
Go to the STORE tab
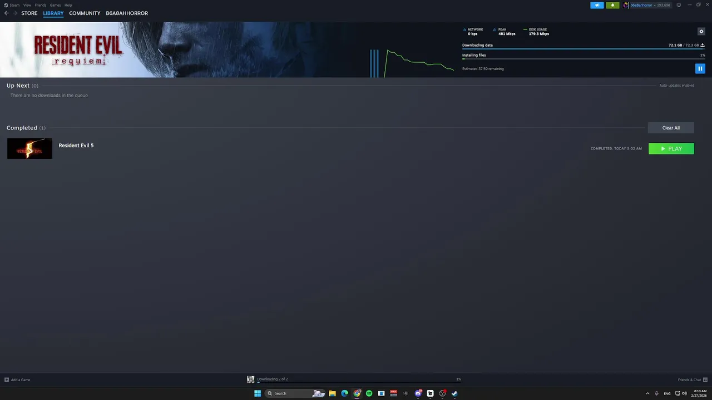29,13
